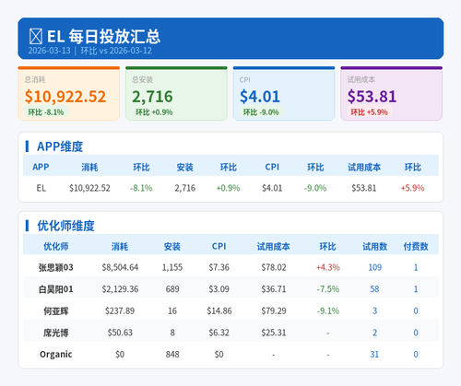Click spend $237.89 for 何亚辉

[120, 311]
